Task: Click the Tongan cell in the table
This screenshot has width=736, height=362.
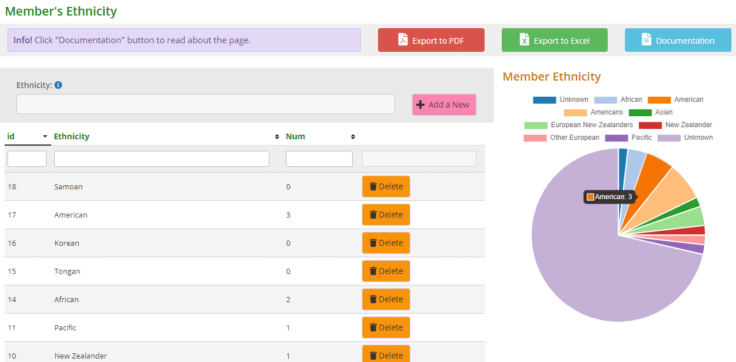Action: 67,271
